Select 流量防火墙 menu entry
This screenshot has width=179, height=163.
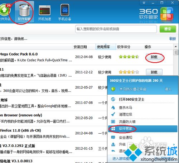(127, 122)
